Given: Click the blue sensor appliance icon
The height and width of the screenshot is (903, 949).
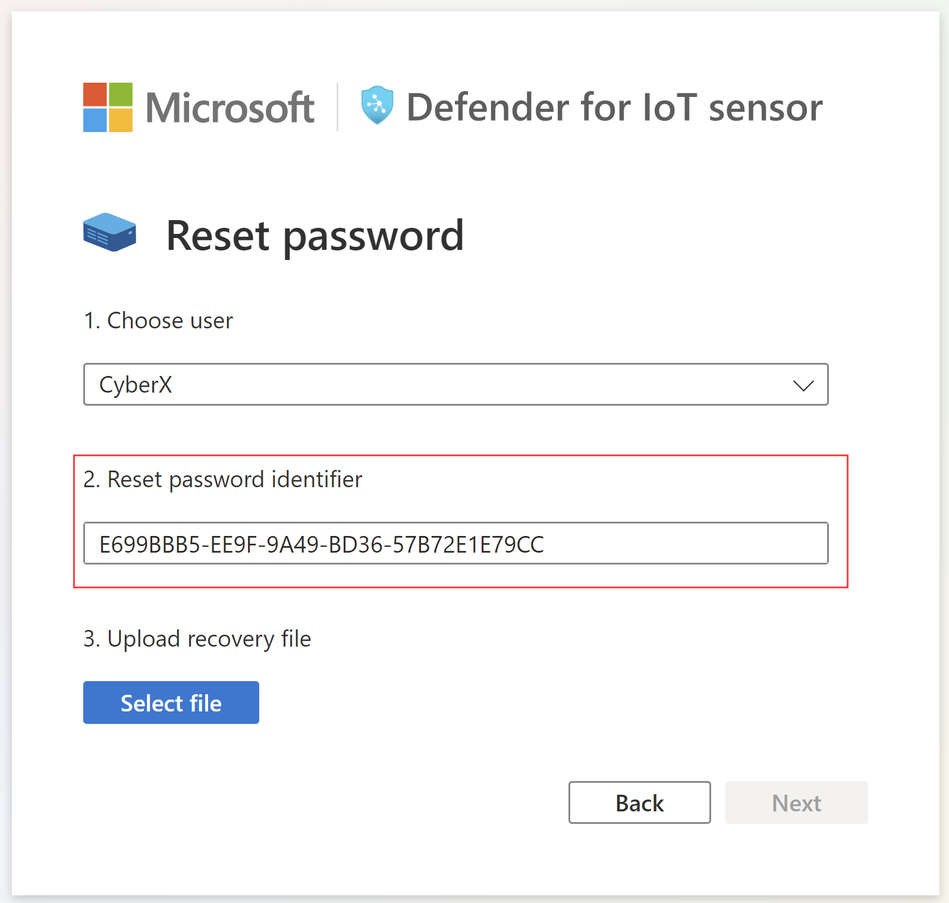Looking at the screenshot, I should (110, 233).
